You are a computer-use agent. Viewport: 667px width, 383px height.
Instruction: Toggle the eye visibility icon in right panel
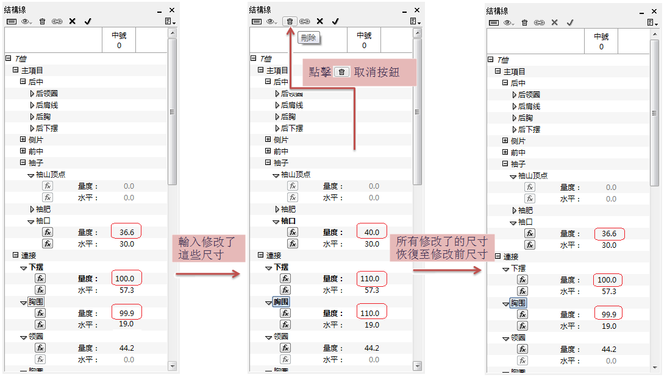508,23
